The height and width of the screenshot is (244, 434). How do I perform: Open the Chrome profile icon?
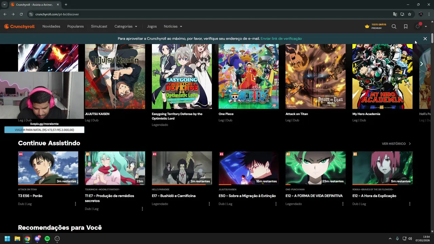point(421,14)
